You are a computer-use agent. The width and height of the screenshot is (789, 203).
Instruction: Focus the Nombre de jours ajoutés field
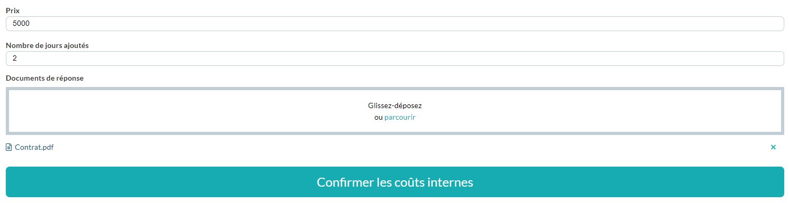click(x=395, y=59)
